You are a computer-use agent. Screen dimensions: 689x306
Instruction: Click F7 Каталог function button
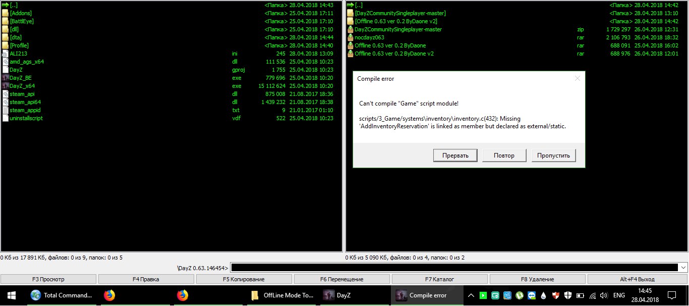(440, 279)
